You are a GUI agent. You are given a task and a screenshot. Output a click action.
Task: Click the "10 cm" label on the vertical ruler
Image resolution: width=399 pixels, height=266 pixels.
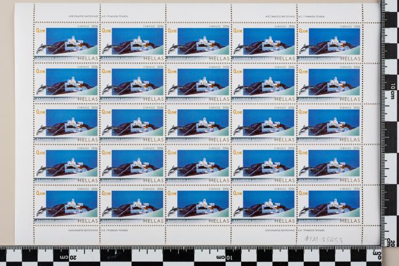tap(393, 92)
